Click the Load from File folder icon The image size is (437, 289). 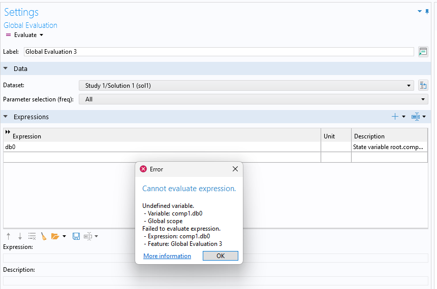55,236
